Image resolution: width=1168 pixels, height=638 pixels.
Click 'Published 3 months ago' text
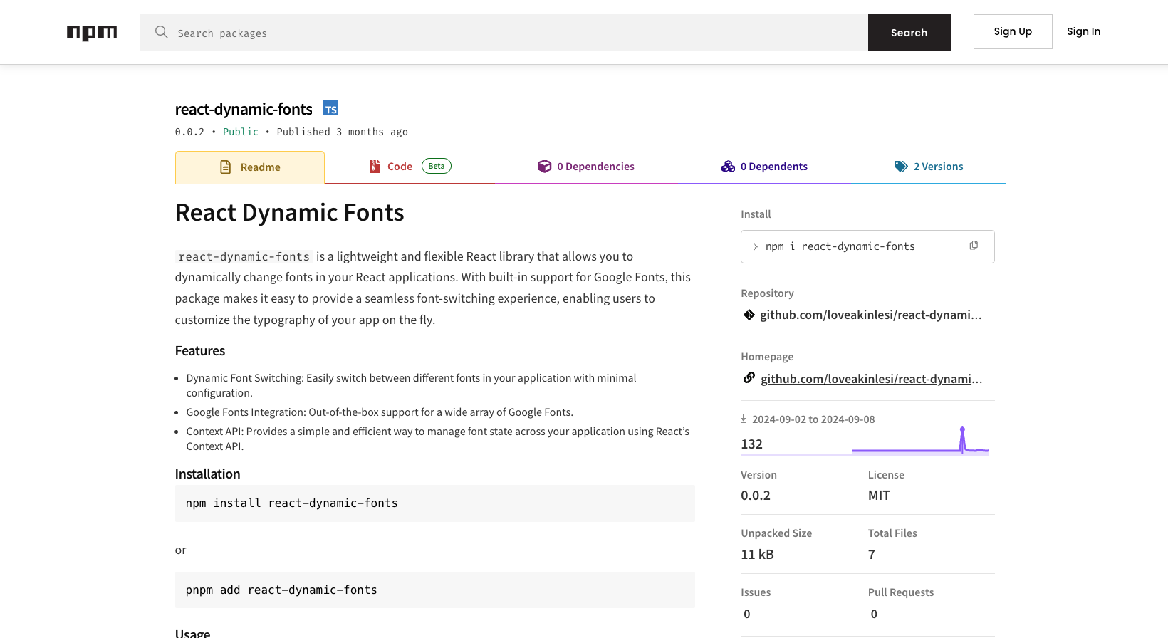343,132
